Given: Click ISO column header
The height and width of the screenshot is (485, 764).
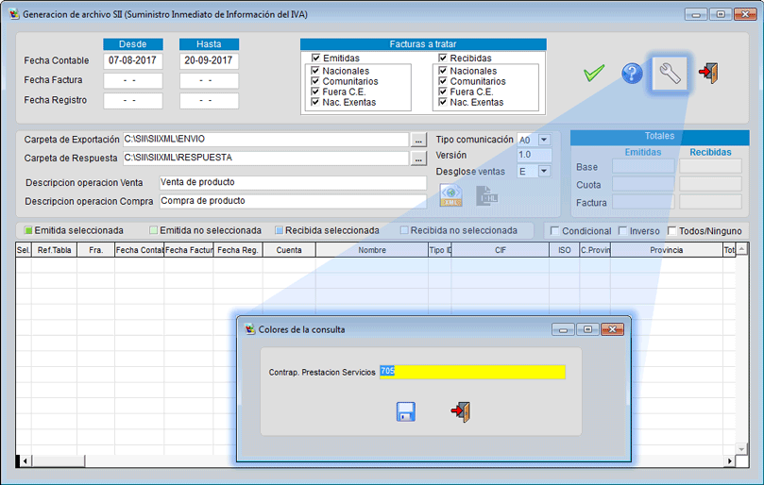Looking at the screenshot, I should (x=564, y=250).
